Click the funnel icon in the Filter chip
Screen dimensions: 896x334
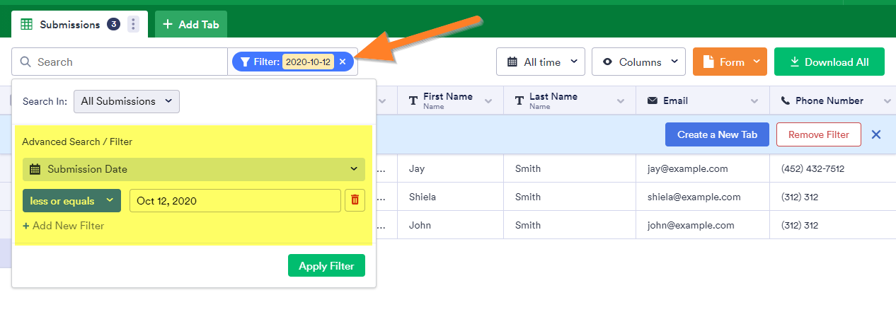click(x=245, y=62)
